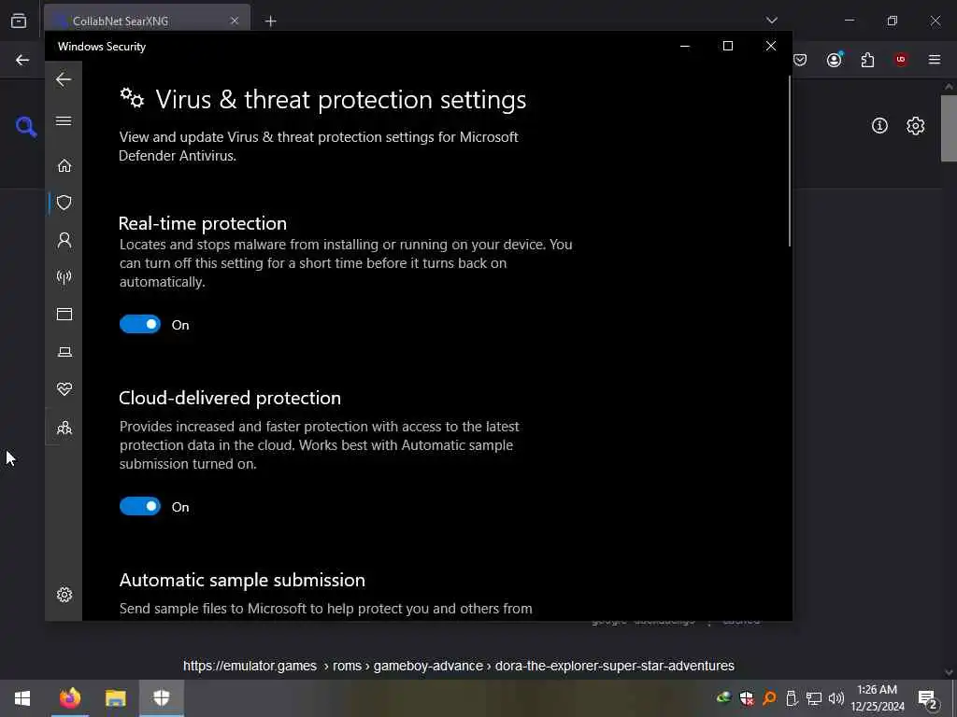Screen dimensions: 957x717
Task: Open Firewall & network protection icon
Action: coord(64,277)
